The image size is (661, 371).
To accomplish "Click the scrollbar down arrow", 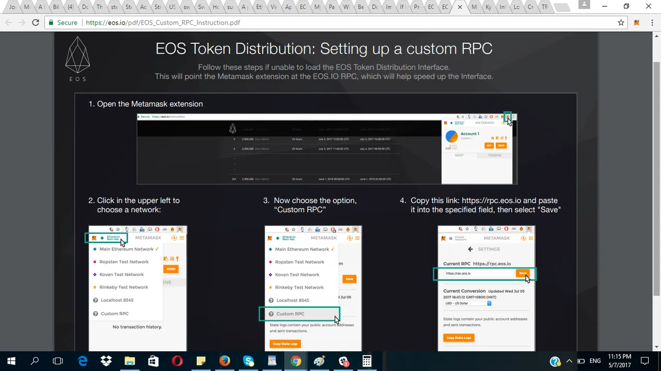I will point(656,347).
